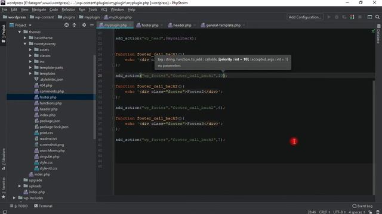Open the Tools menu
The image size is (382, 214).
93,10
